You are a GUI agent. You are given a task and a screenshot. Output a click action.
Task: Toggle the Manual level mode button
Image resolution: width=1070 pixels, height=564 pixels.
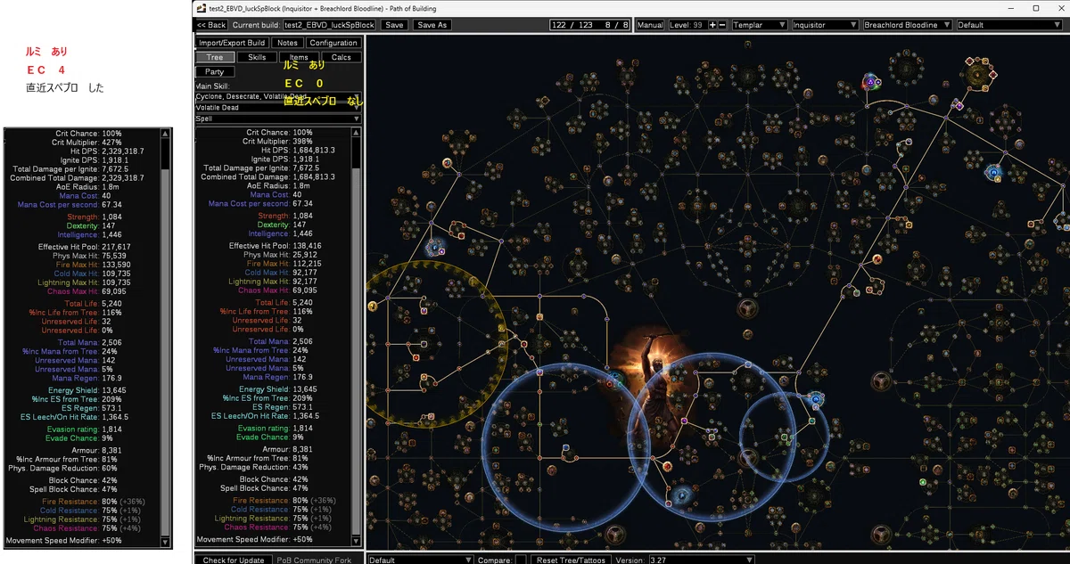[650, 25]
